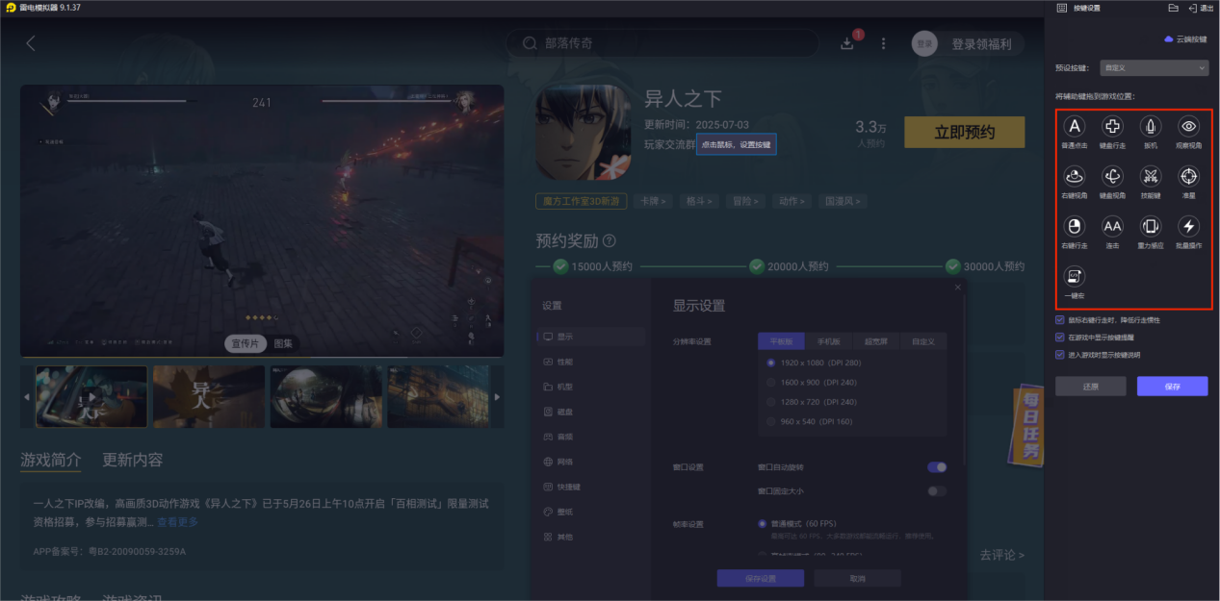Click the 还原 restore button
The image size is (1220, 601).
pos(1090,386)
